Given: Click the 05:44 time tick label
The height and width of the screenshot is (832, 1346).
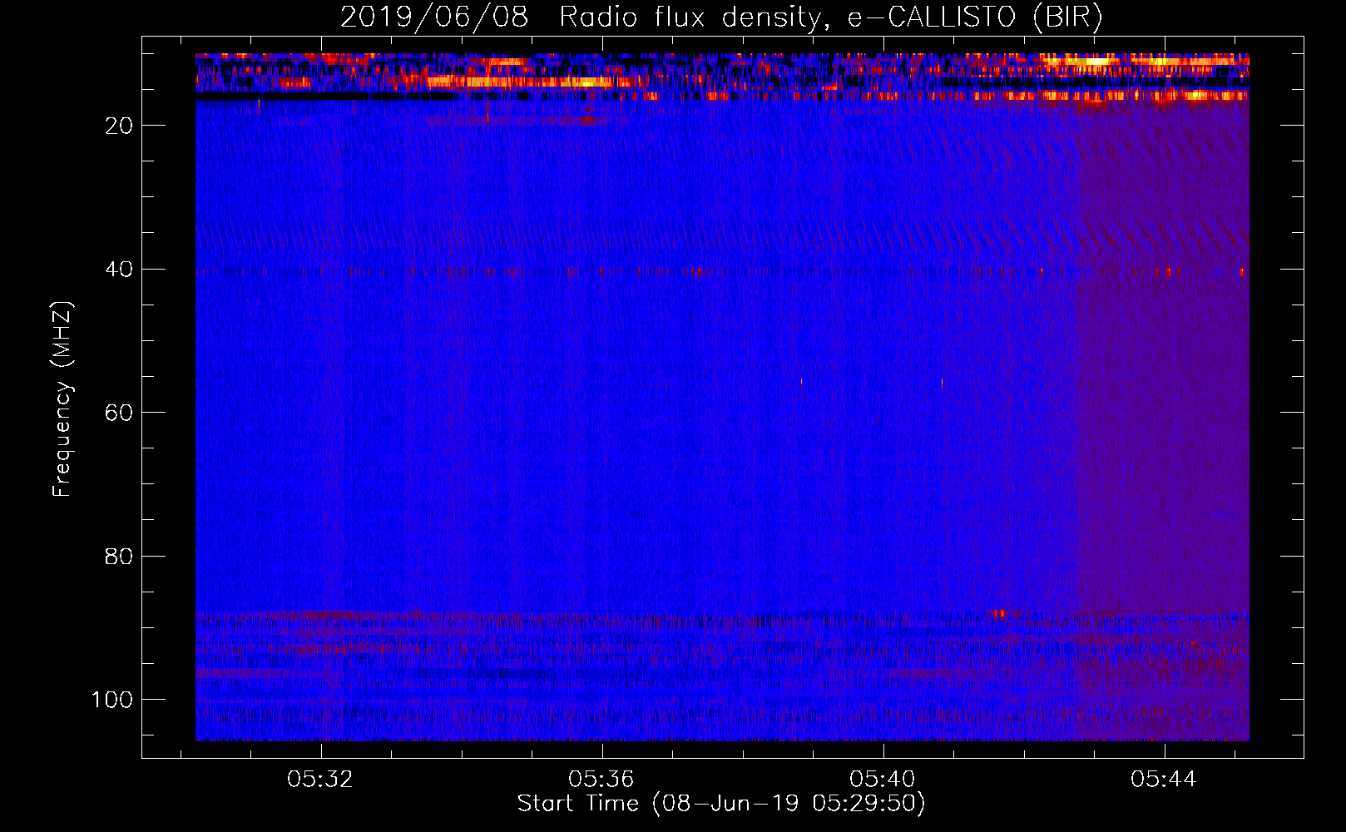Looking at the screenshot, I should point(1164,780).
